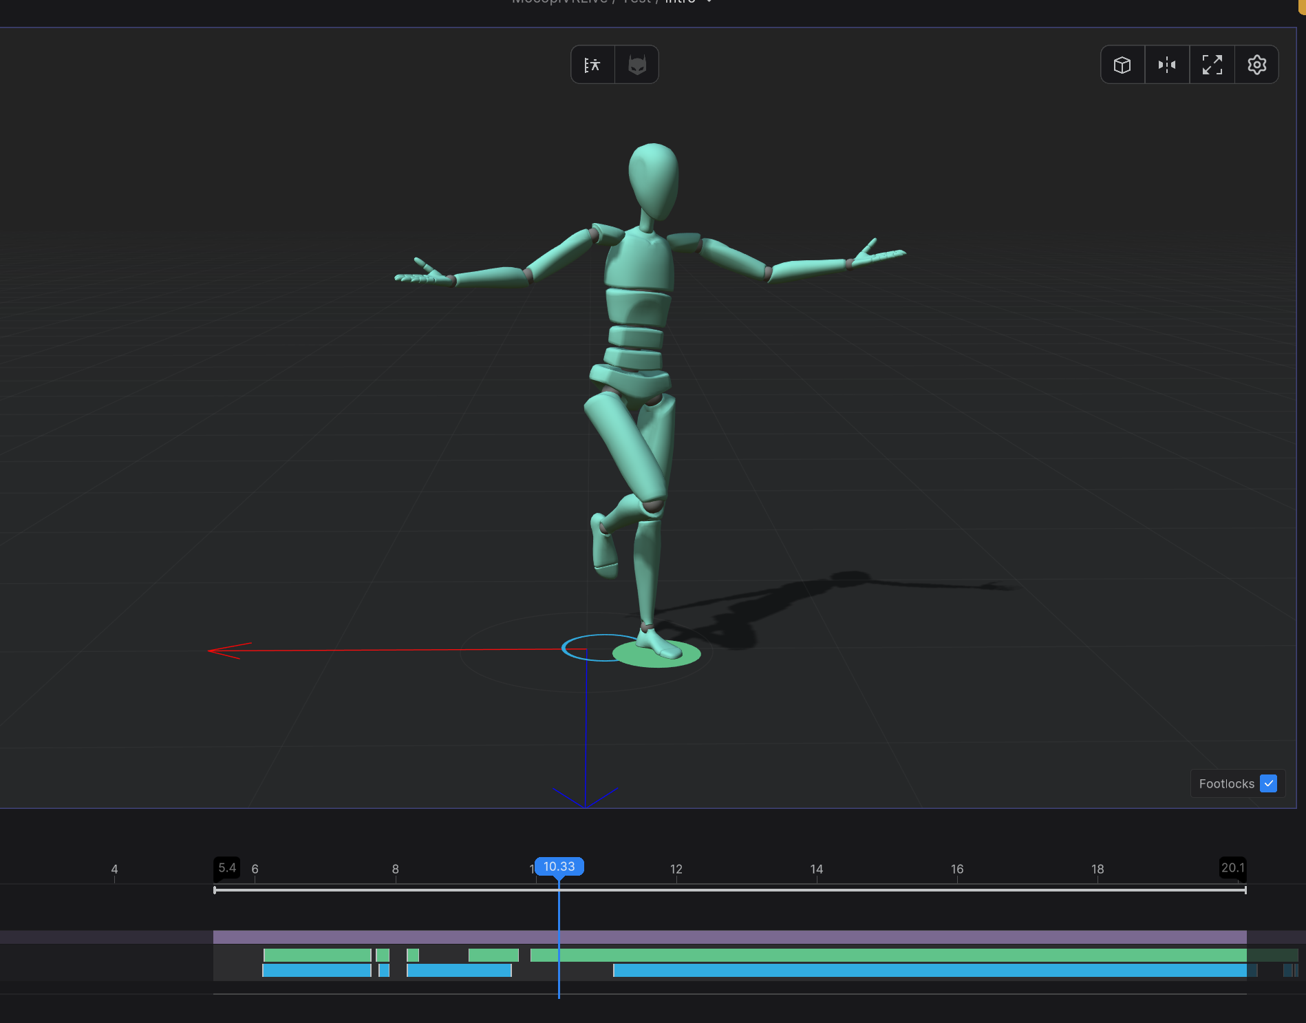Open the viewport settings gear icon
1306x1023 pixels.
(x=1256, y=64)
